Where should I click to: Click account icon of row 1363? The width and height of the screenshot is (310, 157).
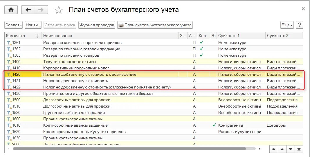pyautogui.click(x=9, y=55)
